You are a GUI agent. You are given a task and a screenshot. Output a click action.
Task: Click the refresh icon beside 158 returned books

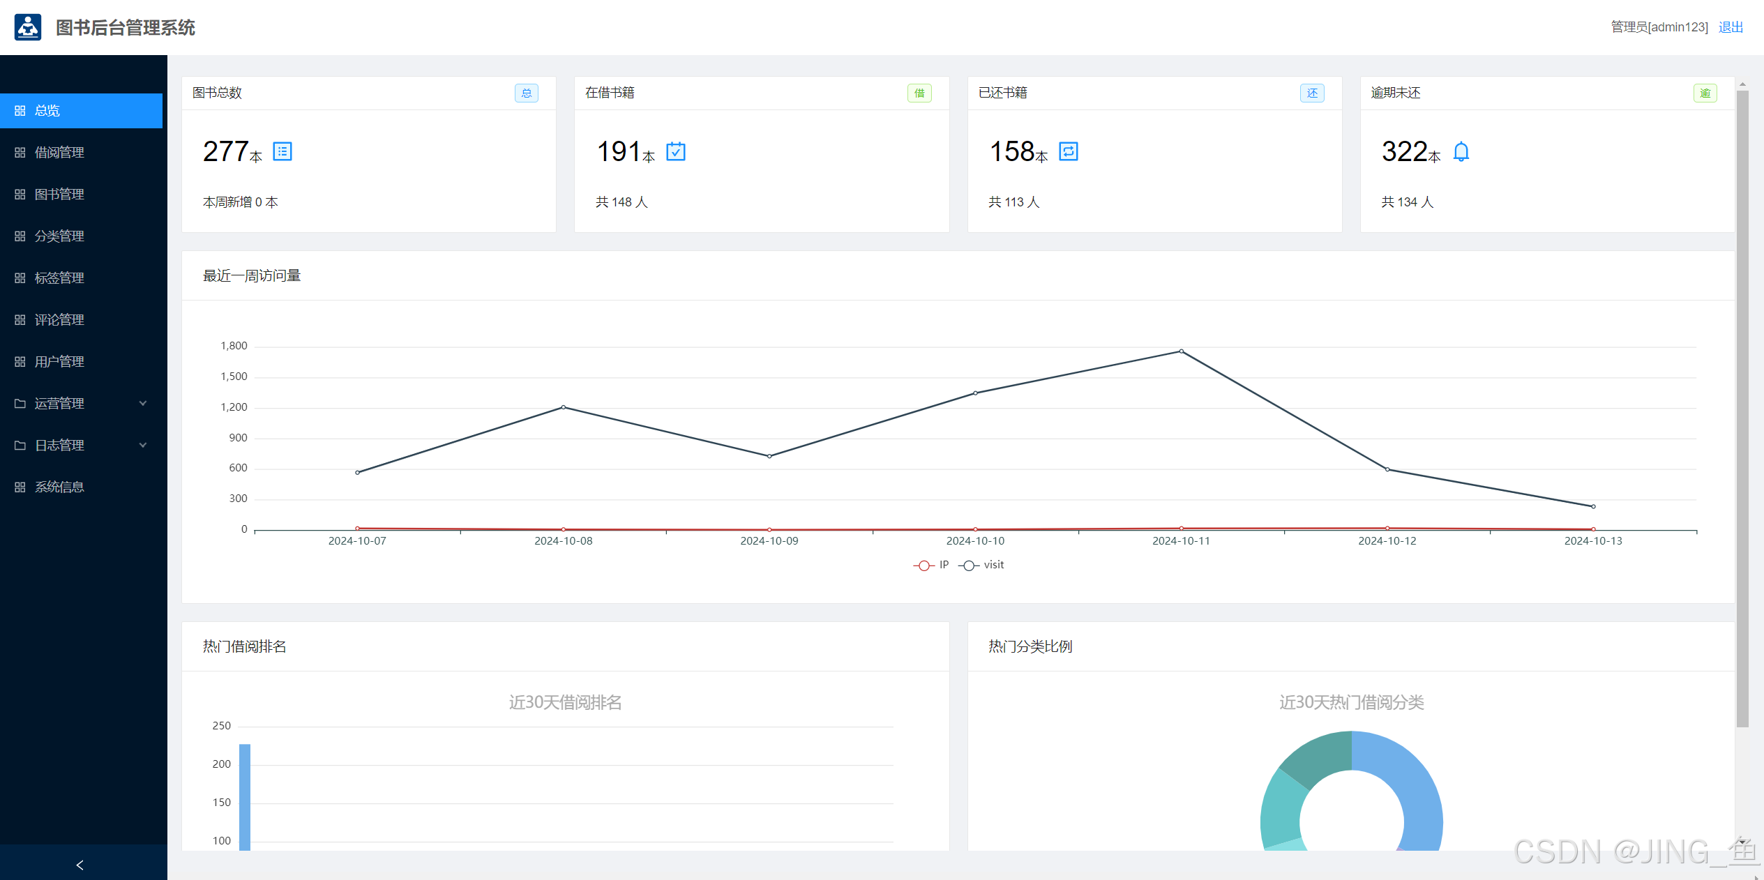(x=1068, y=151)
